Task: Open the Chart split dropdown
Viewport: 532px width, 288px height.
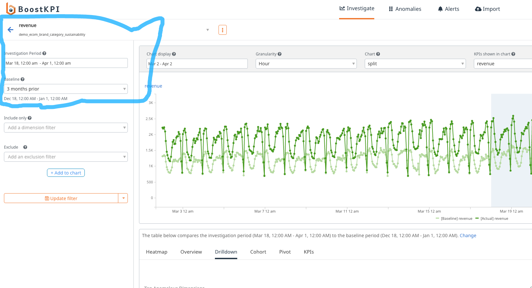Action: (415, 64)
